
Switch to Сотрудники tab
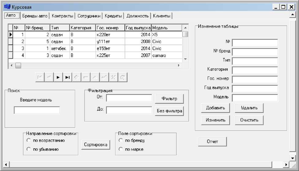(89, 16)
